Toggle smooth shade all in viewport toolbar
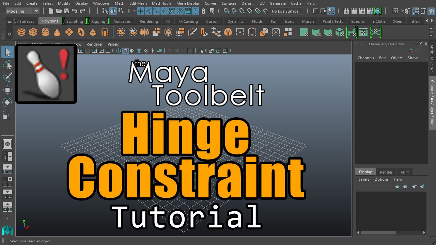The height and width of the screenshot is (245, 436). click(125, 51)
